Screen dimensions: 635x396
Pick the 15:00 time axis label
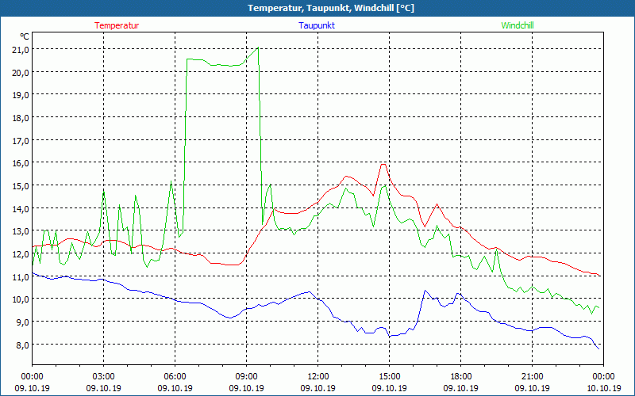pyautogui.click(x=389, y=376)
